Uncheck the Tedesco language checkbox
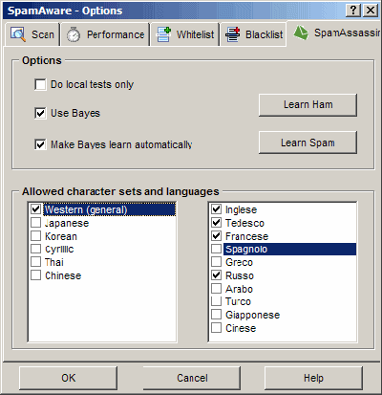This screenshot has height=395, width=382. (x=217, y=223)
